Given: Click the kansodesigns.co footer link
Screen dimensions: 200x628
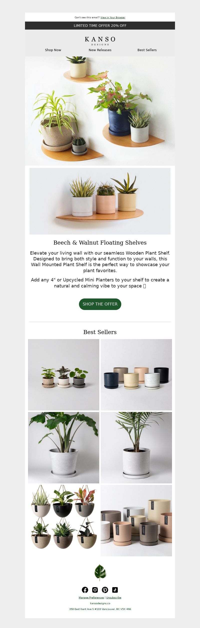Looking at the screenshot, I should 100,603.
